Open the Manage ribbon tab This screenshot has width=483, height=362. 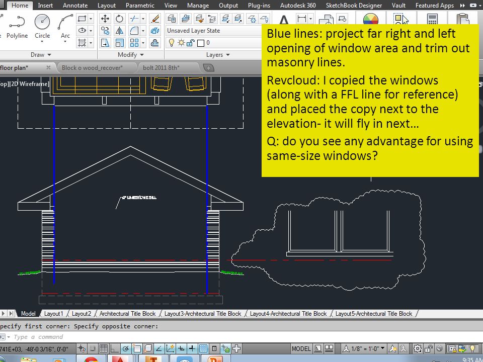click(x=198, y=5)
